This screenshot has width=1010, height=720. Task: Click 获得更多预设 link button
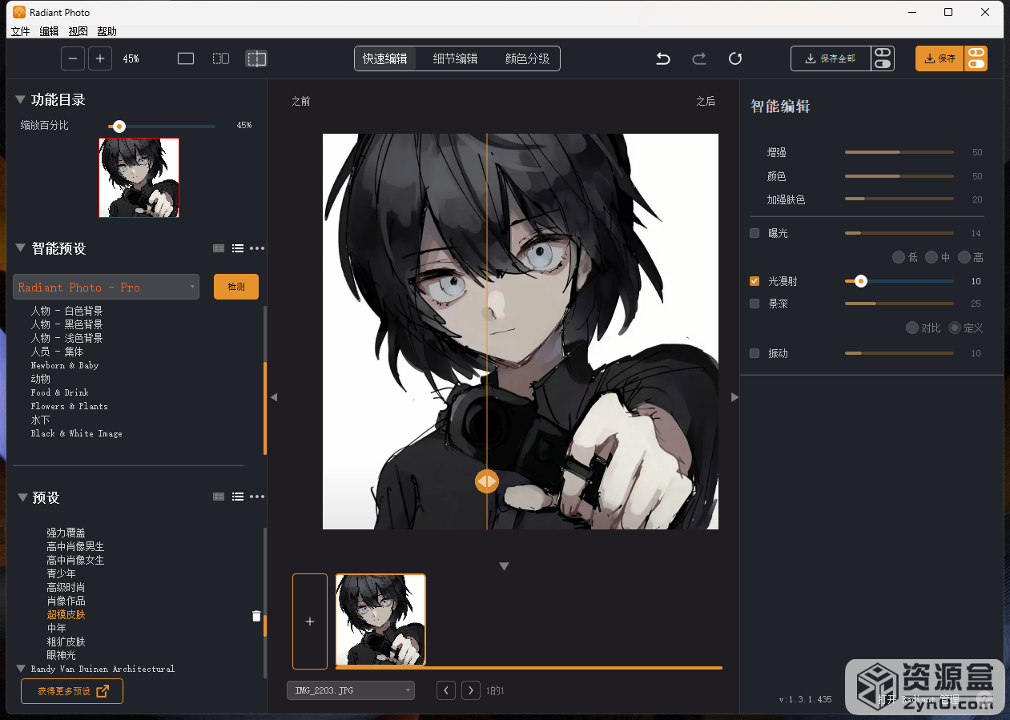pos(72,691)
